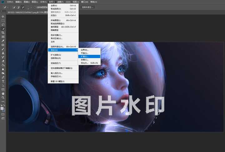The height and width of the screenshot is (152, 225).
Task: Reset to default foreground/background colors
Action: 2,105
